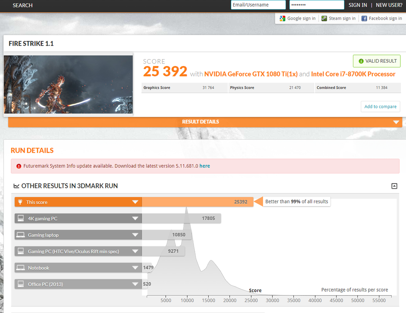Click the Graphics Score value 31 764
The width and height of the screenshot is (406, 313).
point(208,88)
